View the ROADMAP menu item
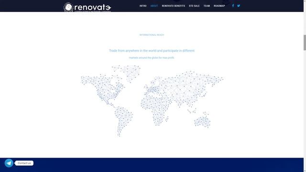This screenshot has width=306, height=172. click(x=219, y=6)
